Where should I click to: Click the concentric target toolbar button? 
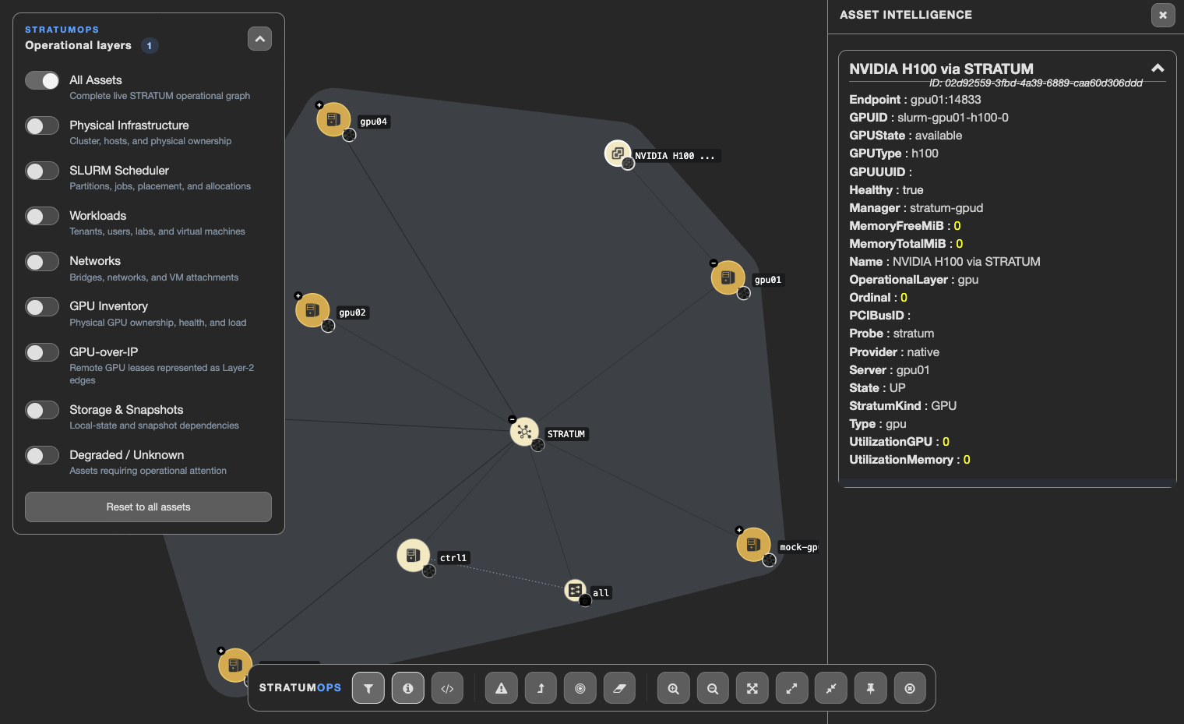(580, 688)
